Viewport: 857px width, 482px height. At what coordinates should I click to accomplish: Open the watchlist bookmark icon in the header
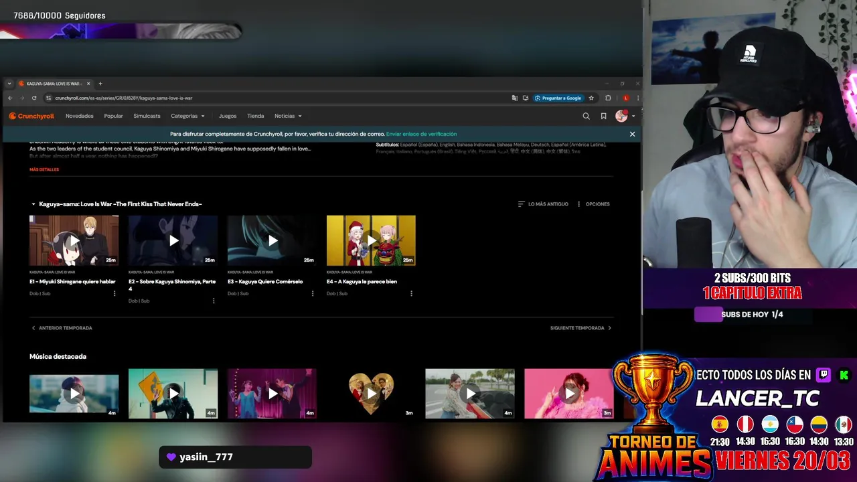603,116
